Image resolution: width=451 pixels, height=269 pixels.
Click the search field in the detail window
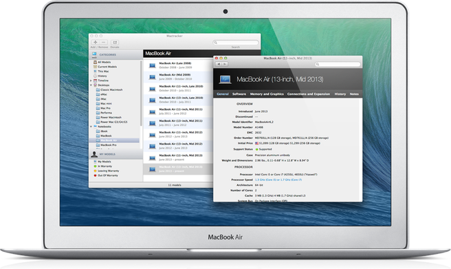pyautogui.click(x=338, y=64)
